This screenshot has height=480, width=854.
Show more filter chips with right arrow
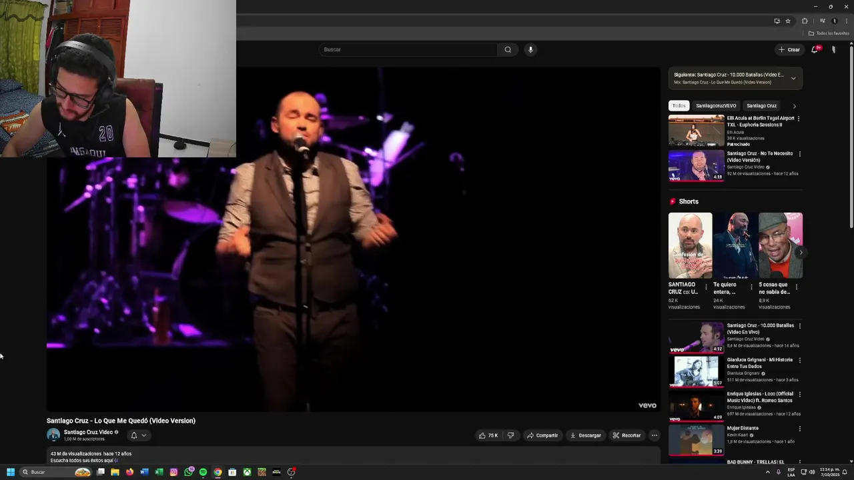[794, 106]
